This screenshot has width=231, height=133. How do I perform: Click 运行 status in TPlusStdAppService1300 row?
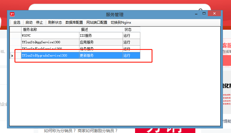point(131,42)
